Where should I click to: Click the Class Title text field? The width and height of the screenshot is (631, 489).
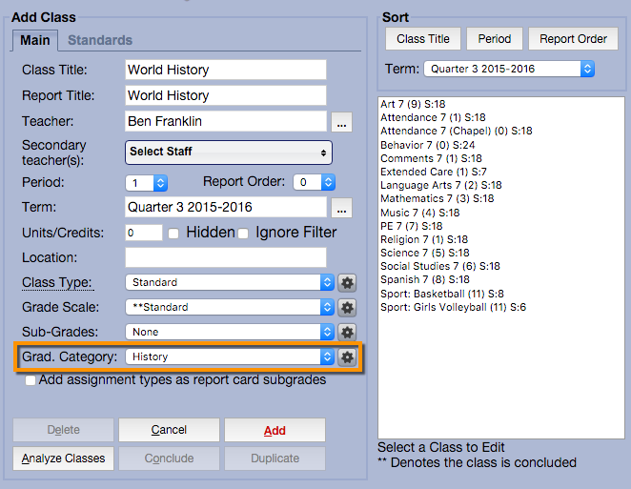(x=226, y=70)
